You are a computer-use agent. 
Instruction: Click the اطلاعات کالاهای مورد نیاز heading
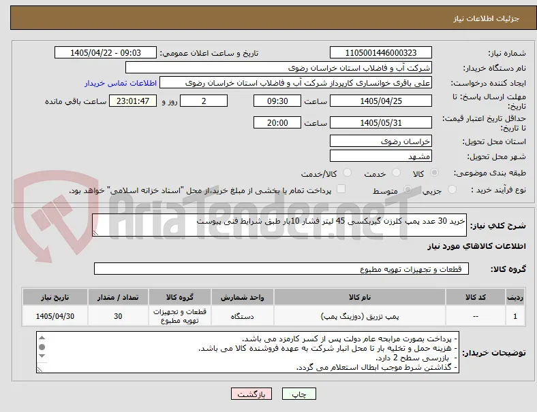point(476,246)
